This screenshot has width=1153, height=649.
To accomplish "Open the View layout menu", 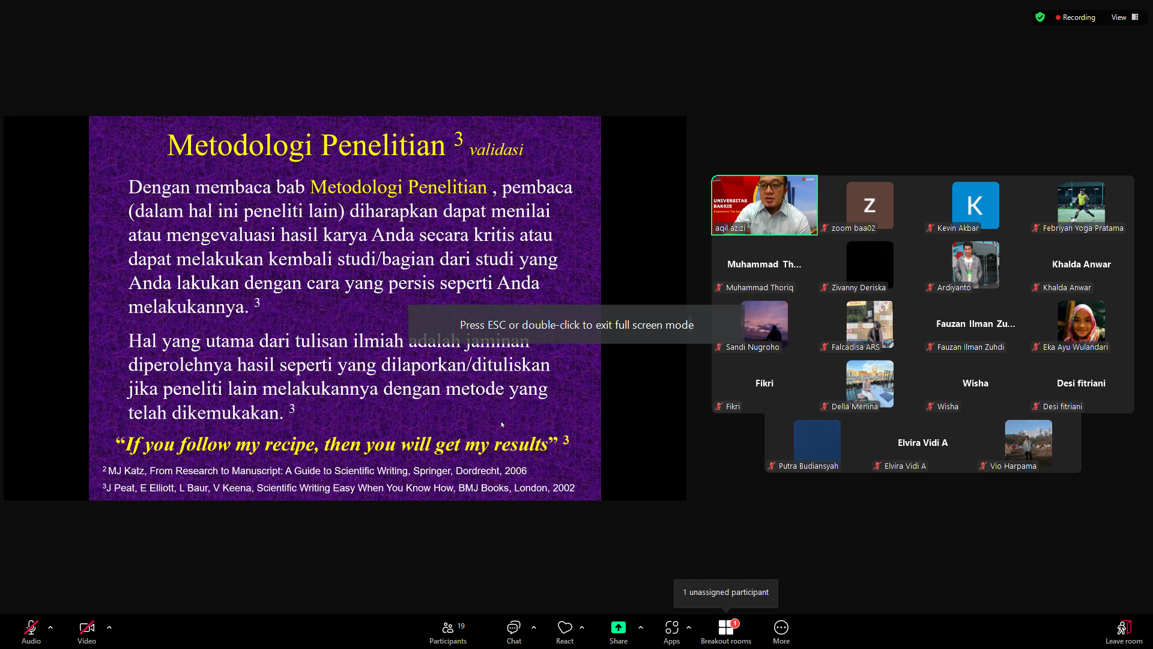I will [1125, 17].
